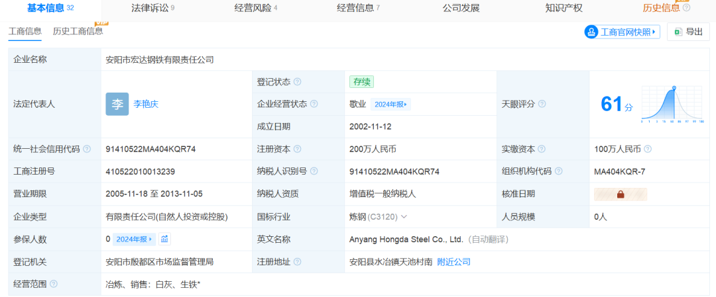Open 2024年报 tag beside 歇业
716x297 pixels.
point(390,105)
